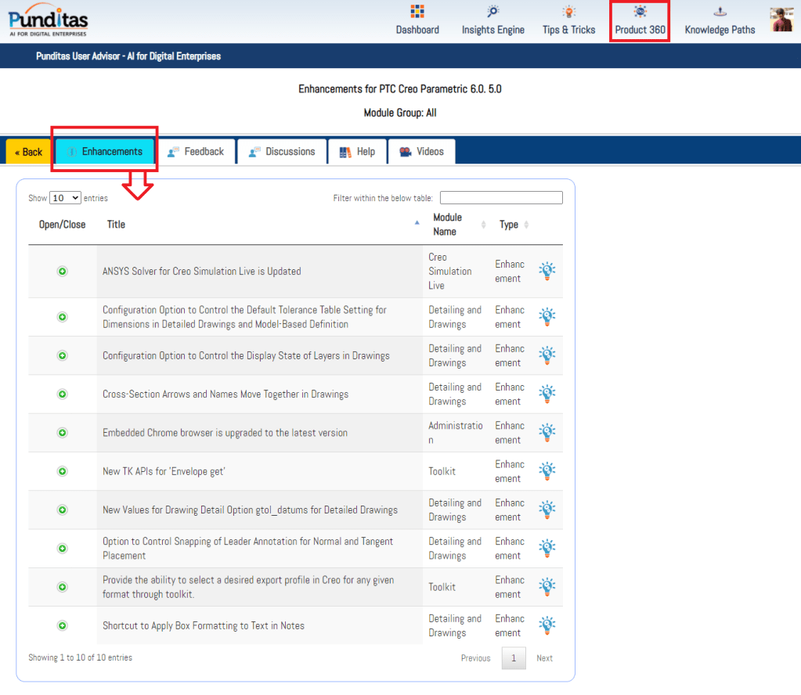Open the Knowledge Paths icon
The image size is (801, 695).
click(x=720, y=12)
